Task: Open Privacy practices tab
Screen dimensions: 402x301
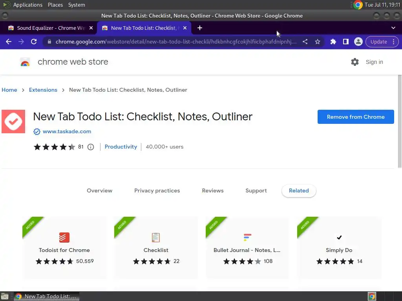Action: click(157, 191)
